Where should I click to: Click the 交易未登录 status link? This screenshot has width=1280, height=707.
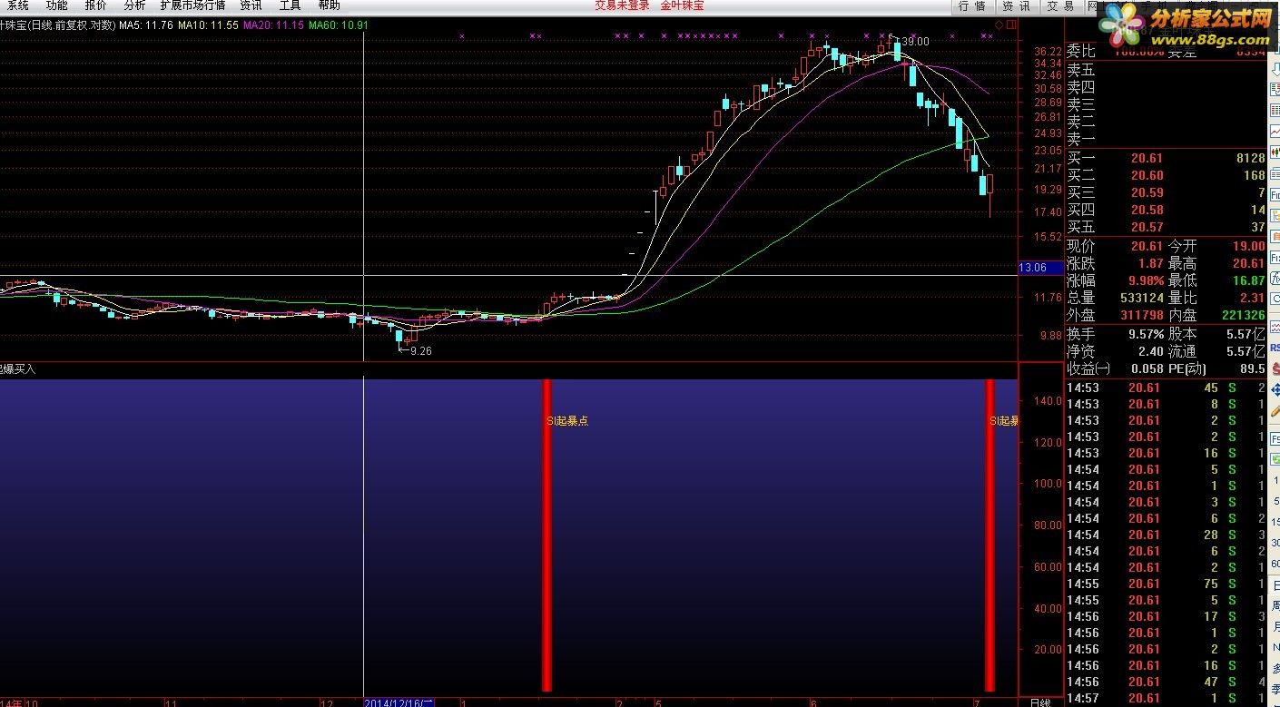622,5
